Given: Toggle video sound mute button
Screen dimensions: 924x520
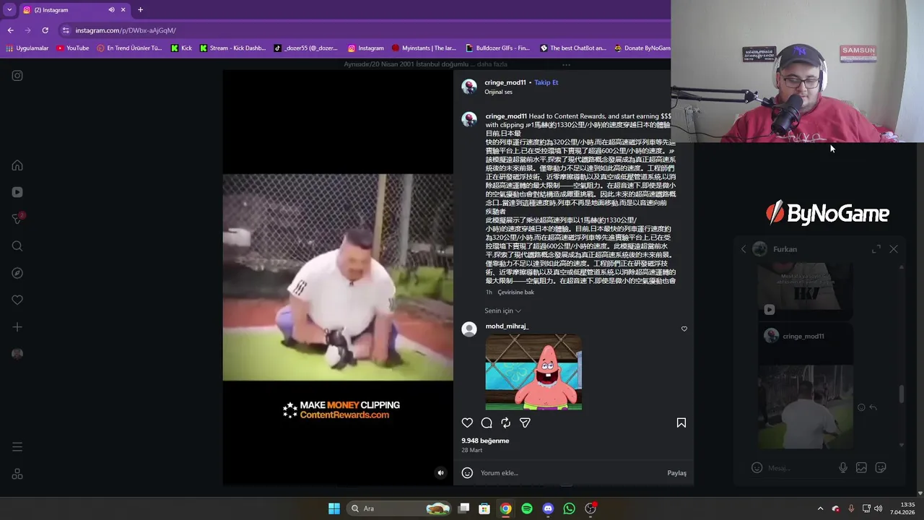Looking at the screenshot, I should point(440,473).
